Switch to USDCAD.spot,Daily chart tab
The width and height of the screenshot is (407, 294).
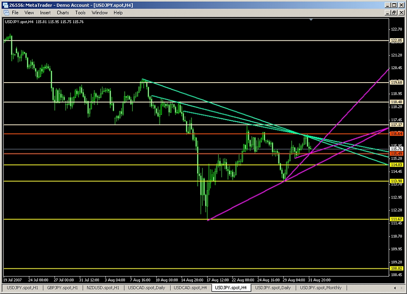[147, 287]
